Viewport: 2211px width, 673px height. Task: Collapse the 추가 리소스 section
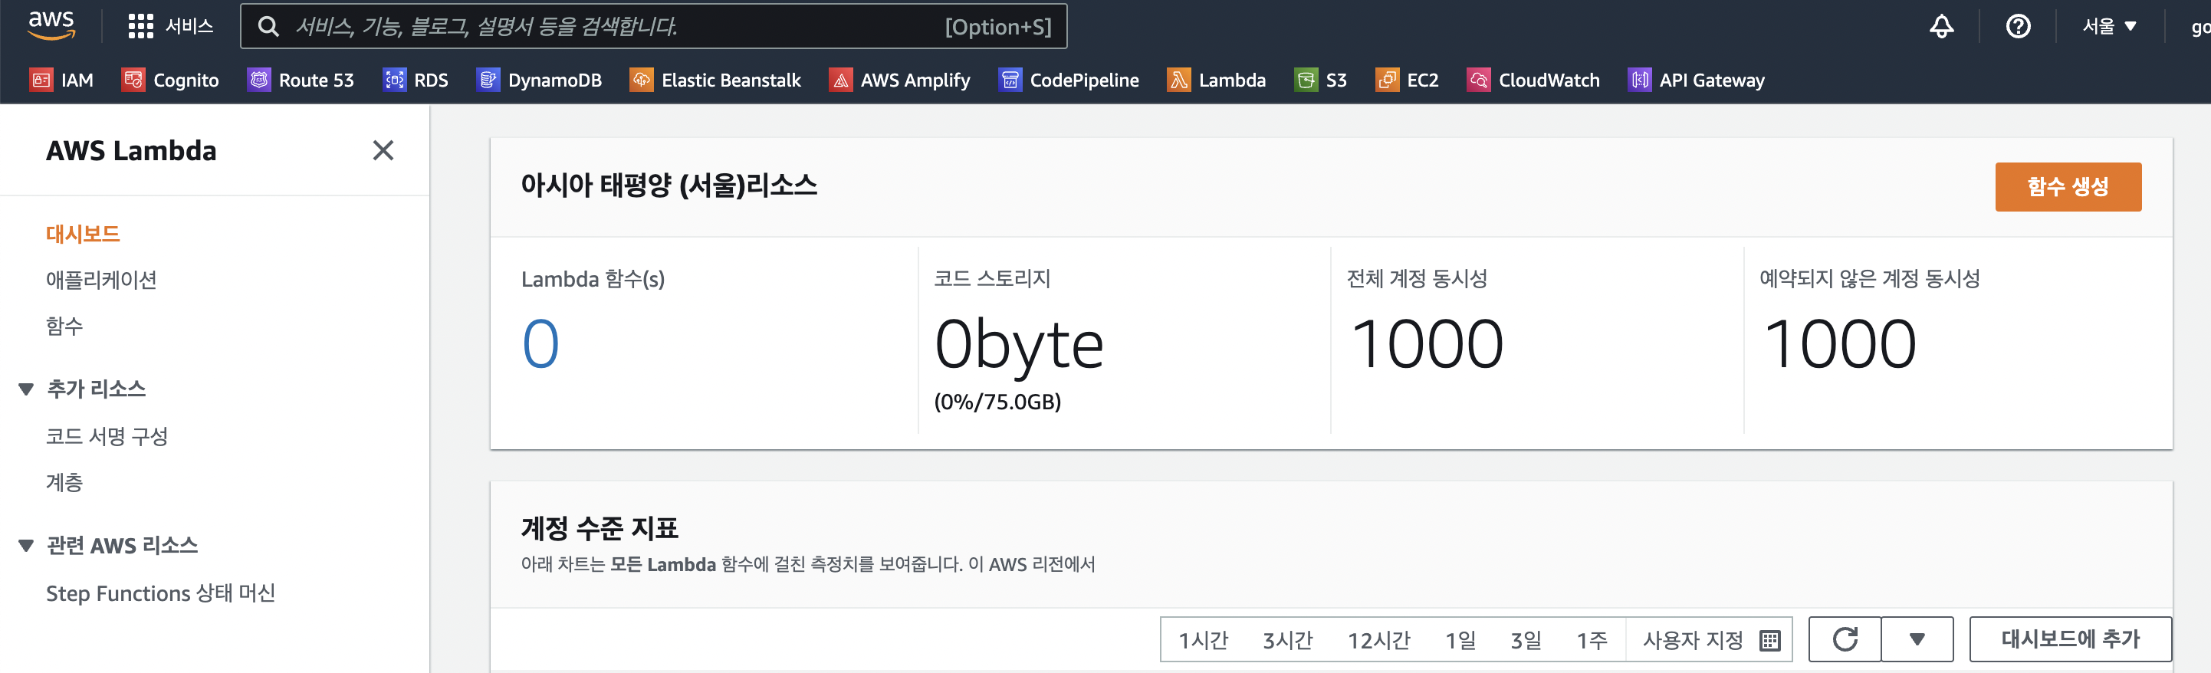26,389
